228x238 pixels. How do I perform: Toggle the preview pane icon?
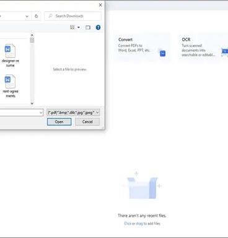(88, 27)
